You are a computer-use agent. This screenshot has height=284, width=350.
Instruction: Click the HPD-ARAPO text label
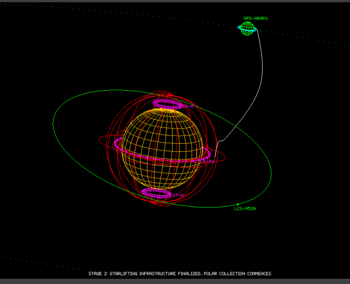click(256, 19)
